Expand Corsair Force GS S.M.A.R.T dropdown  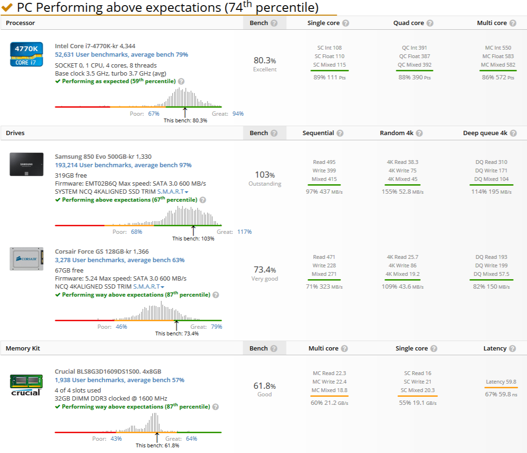pyautogui.click(x=149, y=286)
